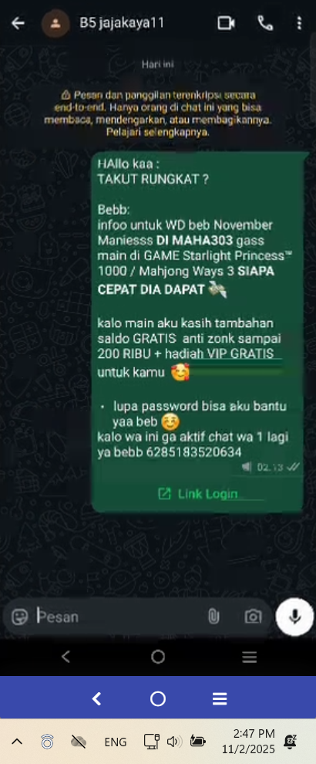316x764 pixels.
Task: Tap the microphone voice message button
Action: coord(294,617)
